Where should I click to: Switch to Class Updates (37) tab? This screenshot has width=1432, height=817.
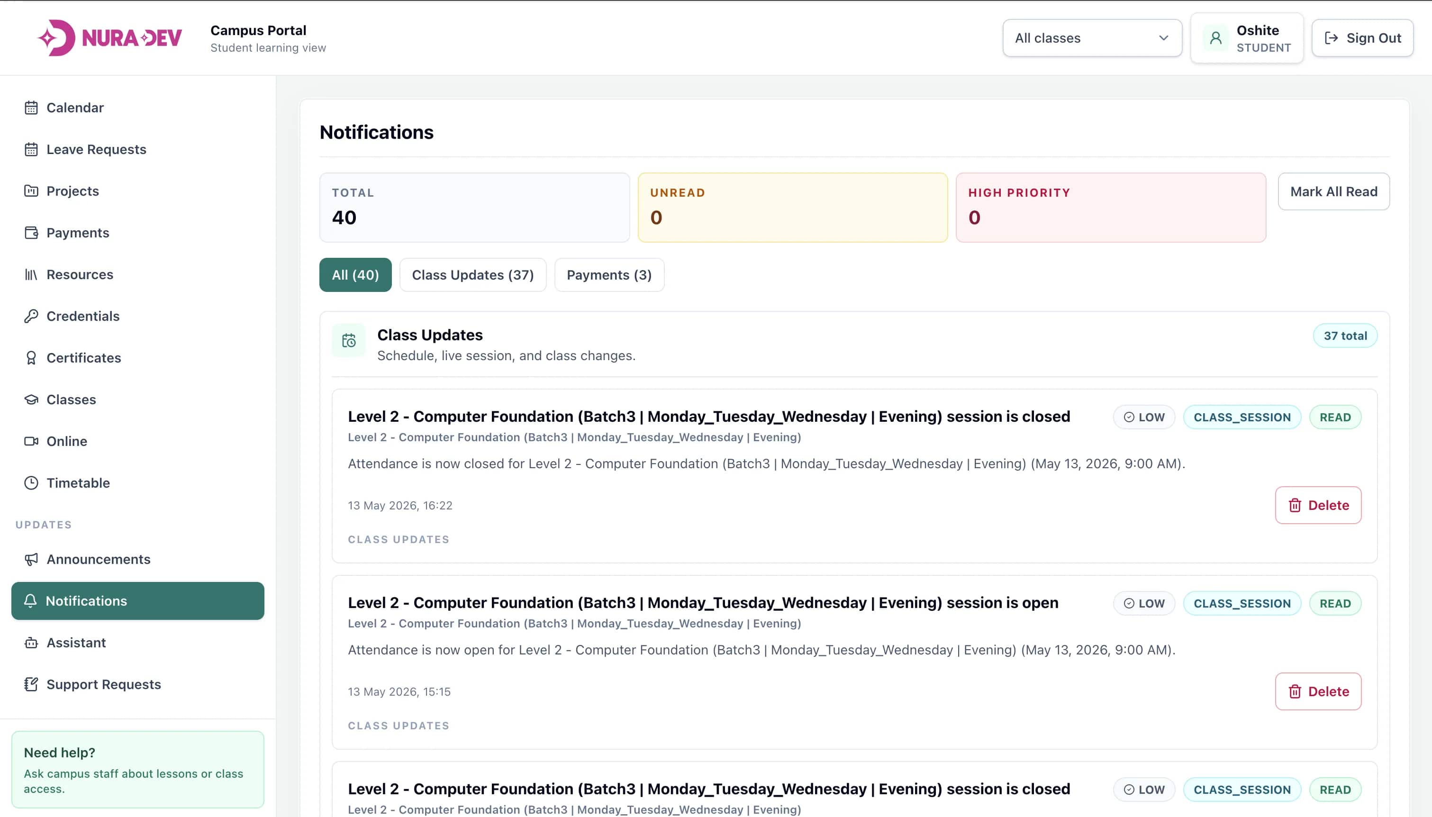pyautogui.click(x=473, y=275)
